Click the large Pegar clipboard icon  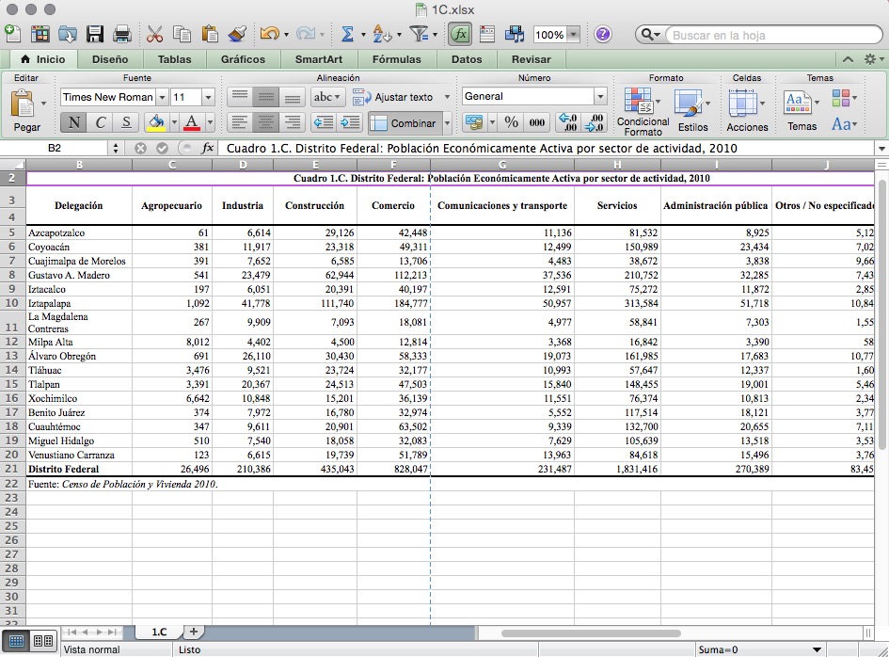(x=24, y=104)
